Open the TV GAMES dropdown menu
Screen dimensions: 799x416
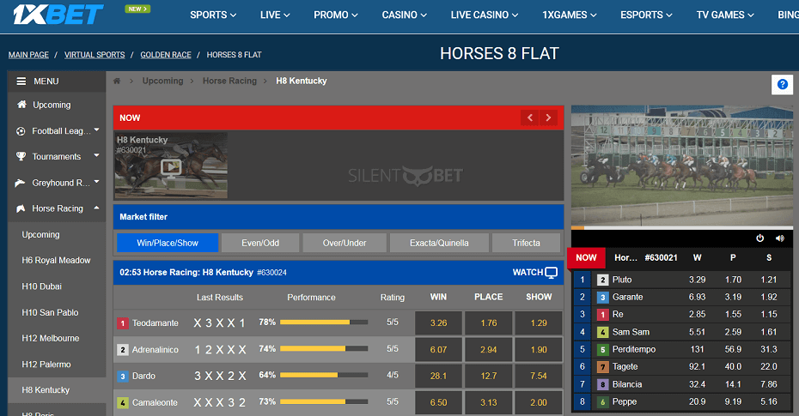(725, 15)
